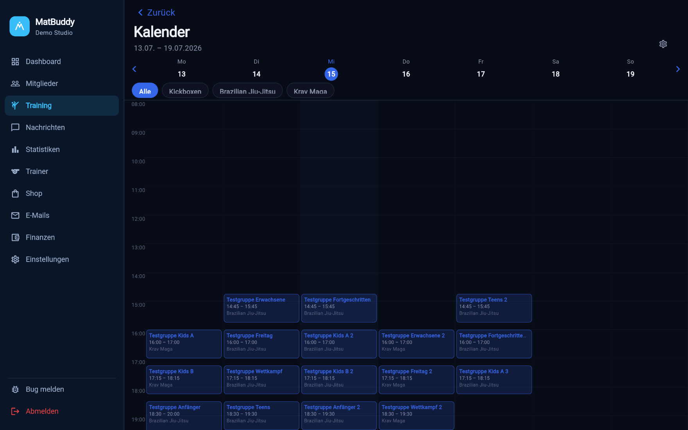Open the Shop menu item
Viewport: 688px width, 430px height.
[62, 193]
